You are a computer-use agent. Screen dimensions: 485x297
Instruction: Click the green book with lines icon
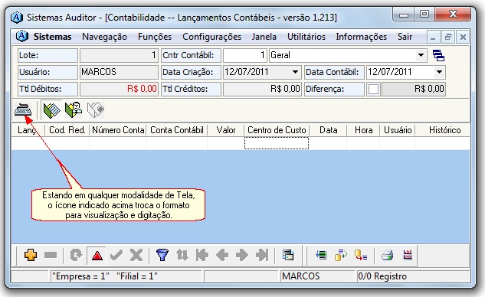(51, 109)
